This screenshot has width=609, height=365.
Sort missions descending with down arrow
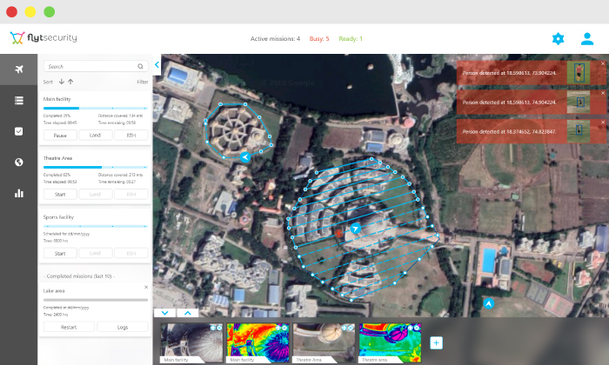point(62,82)
